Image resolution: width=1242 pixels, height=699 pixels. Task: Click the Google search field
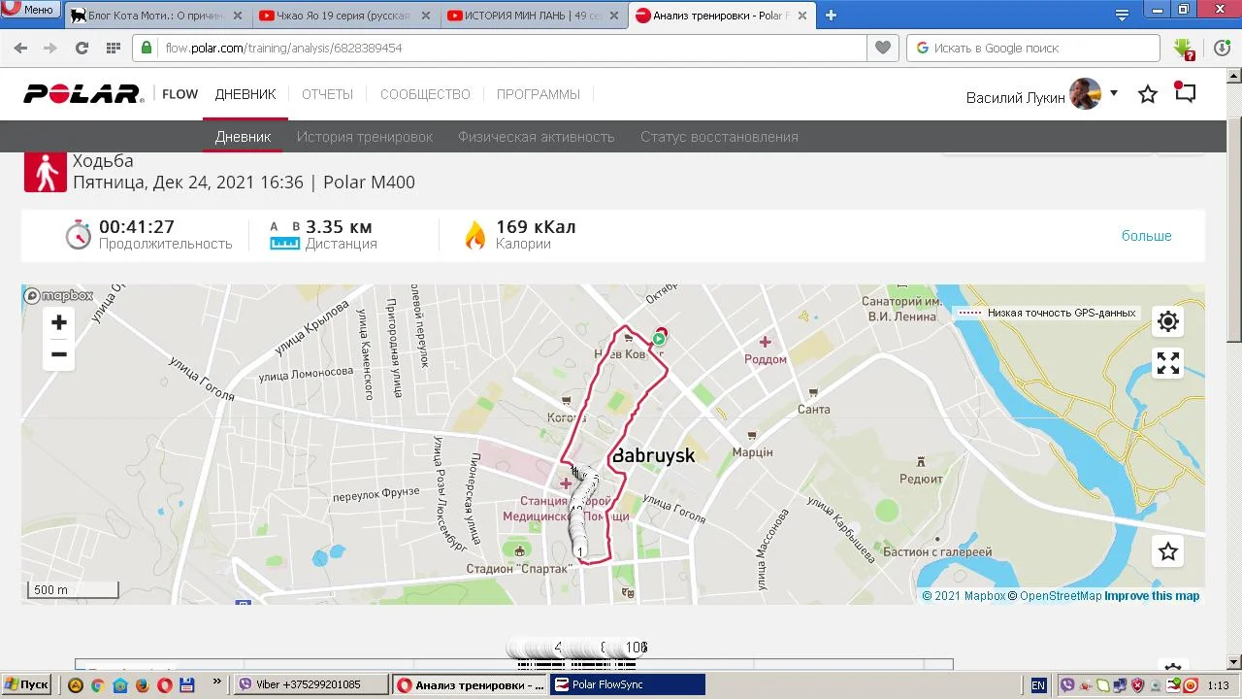click(1033, 48)
